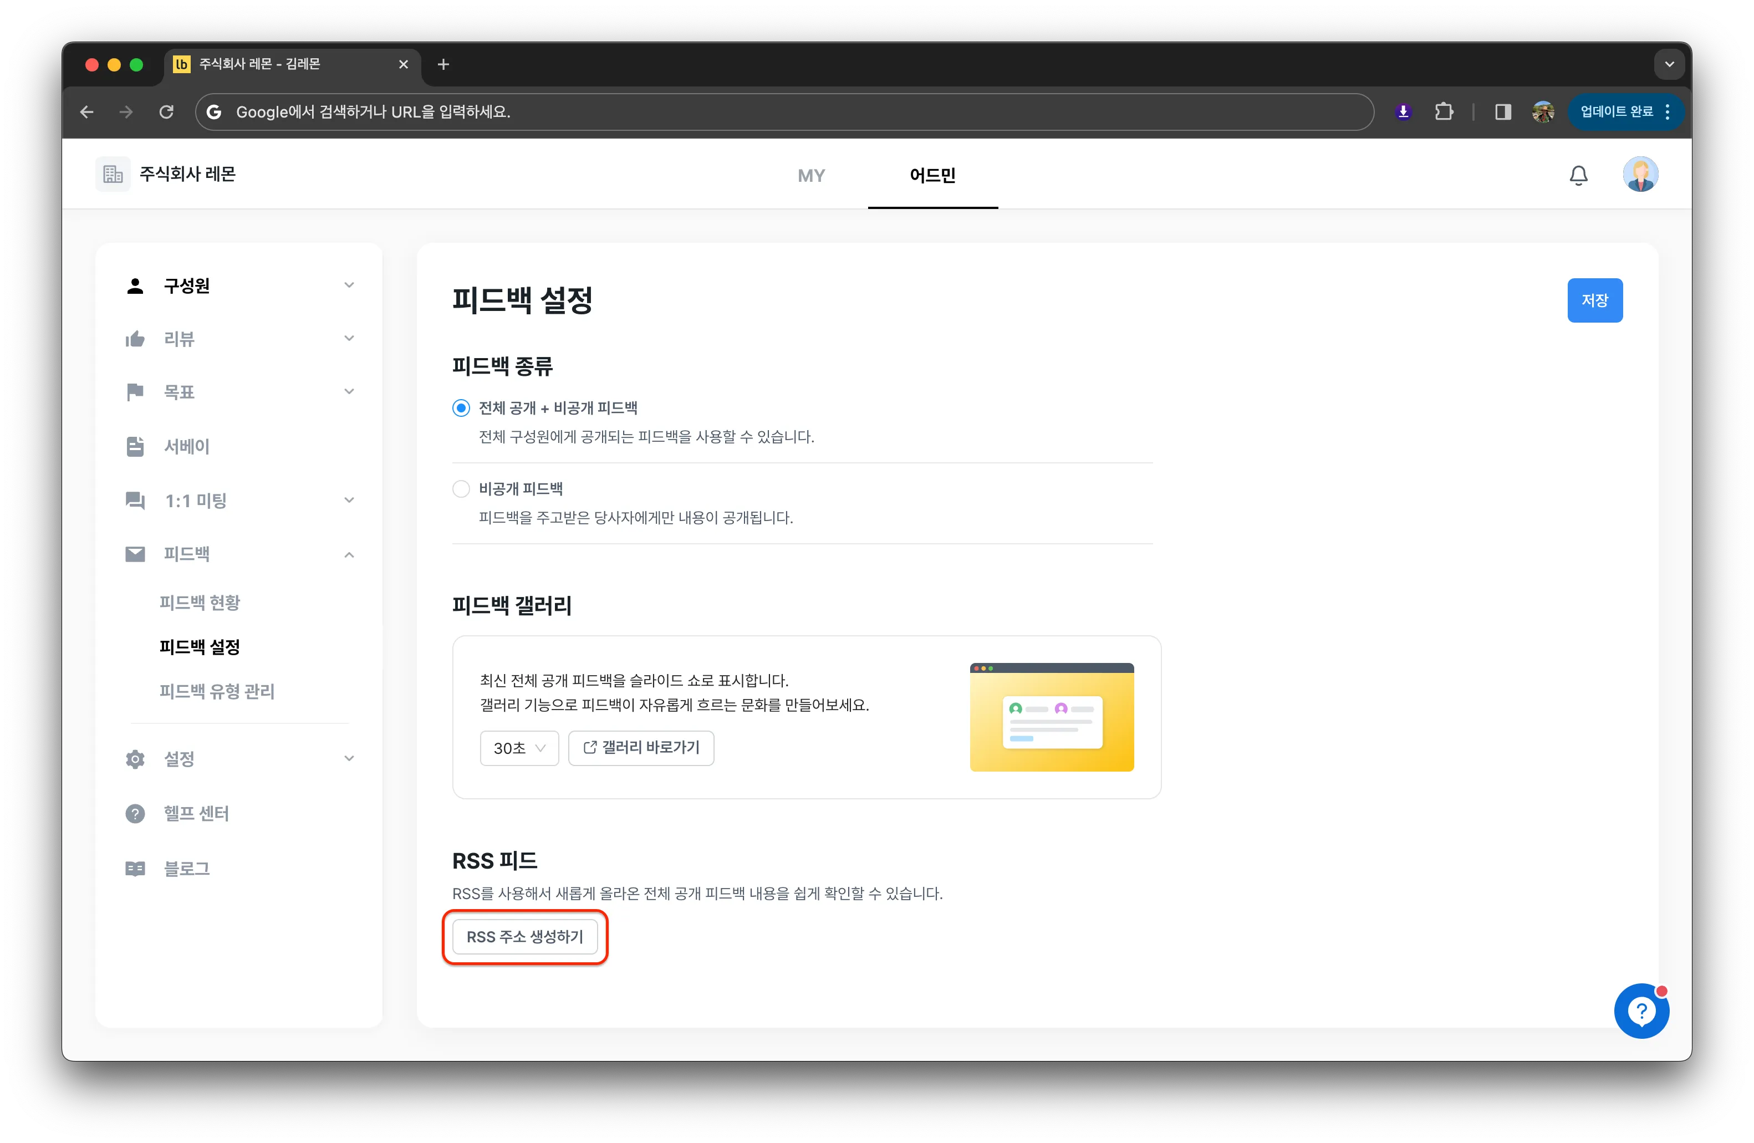This screenshot has width=1754, height=1143.
Task: Click the browser address bar
Action: (x=785, y=112)
